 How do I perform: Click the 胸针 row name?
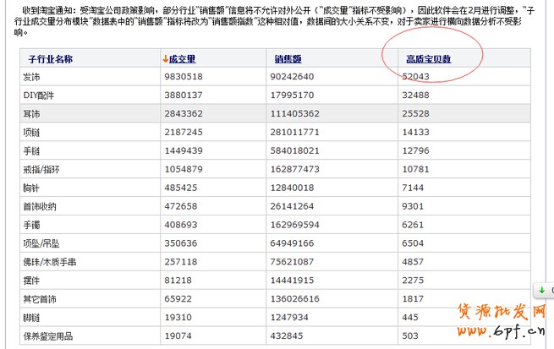click(x=35, y=188)
